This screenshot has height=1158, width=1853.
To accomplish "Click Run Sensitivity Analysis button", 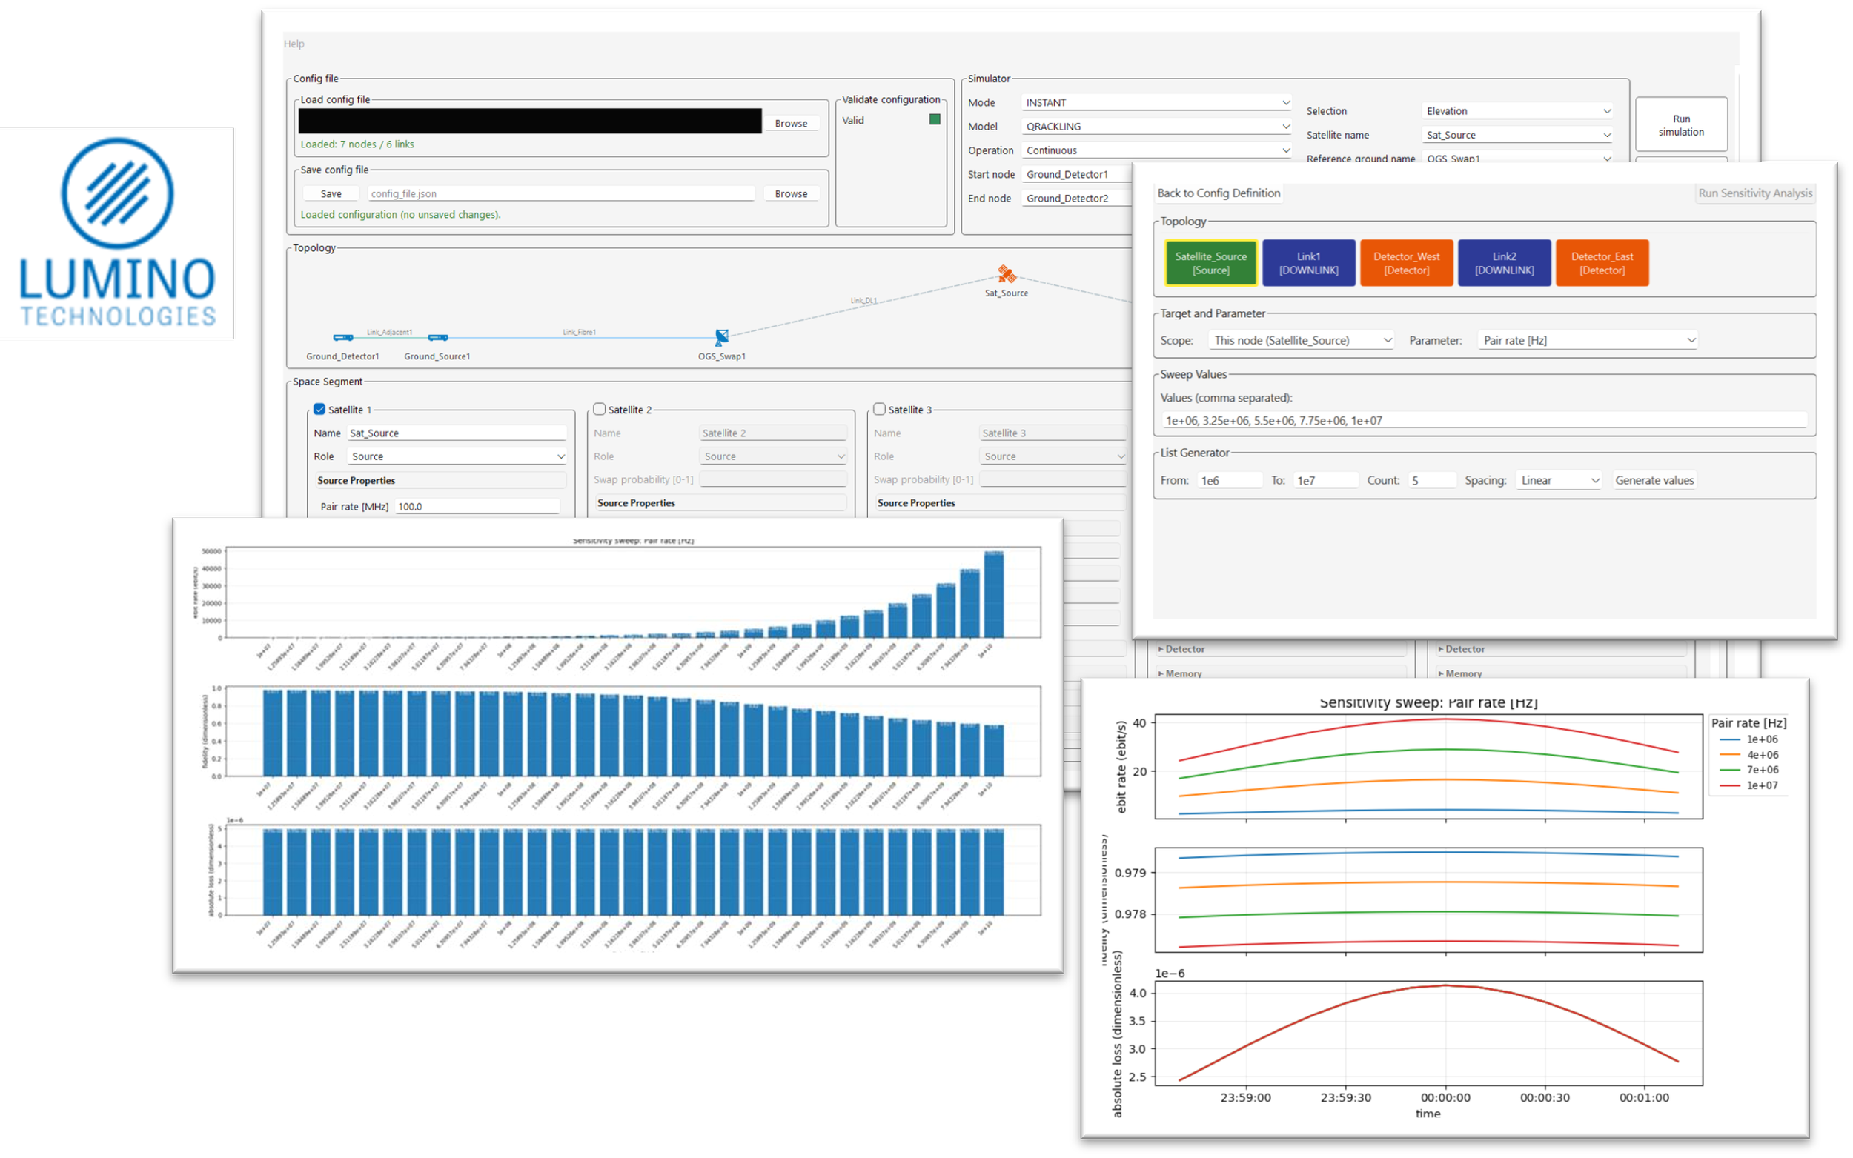I will 1756,193.
